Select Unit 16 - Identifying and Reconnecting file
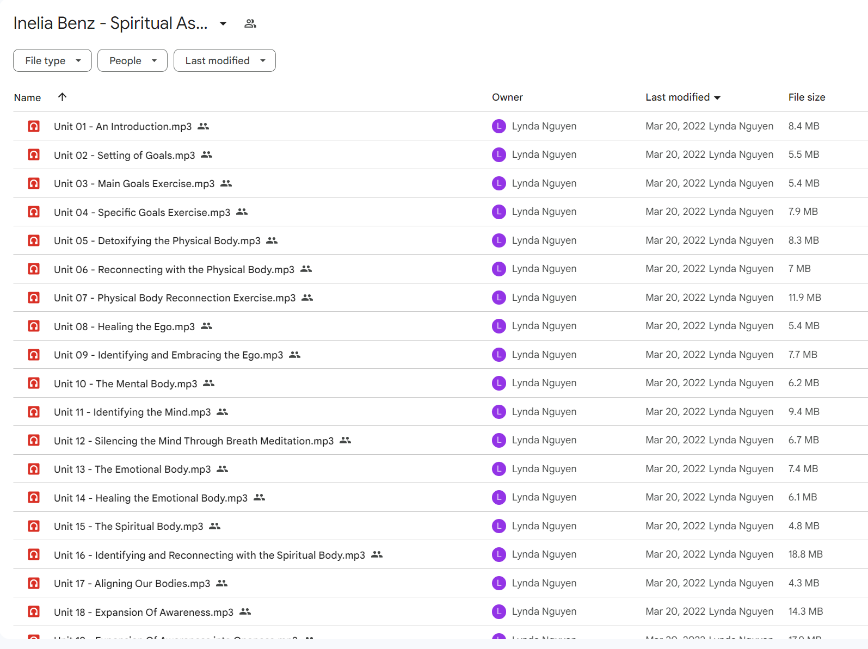 [x=210, y=555]
